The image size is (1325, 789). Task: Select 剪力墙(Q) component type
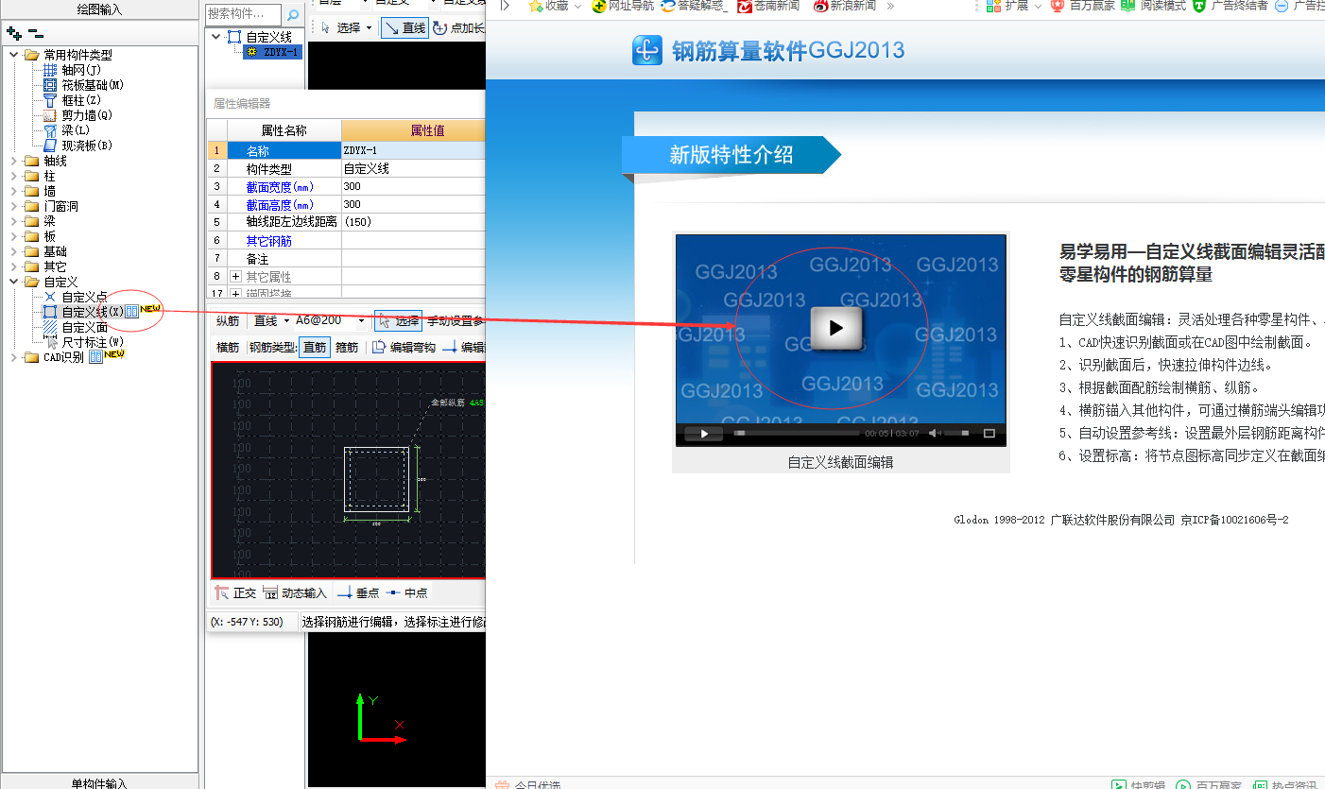point(87,115)
